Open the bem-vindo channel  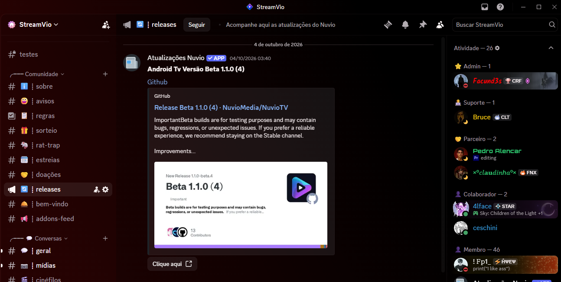point(58,204)
